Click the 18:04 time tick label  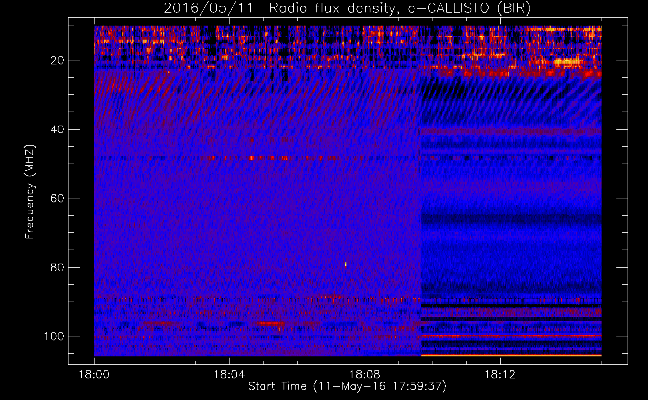click(229, 375)
